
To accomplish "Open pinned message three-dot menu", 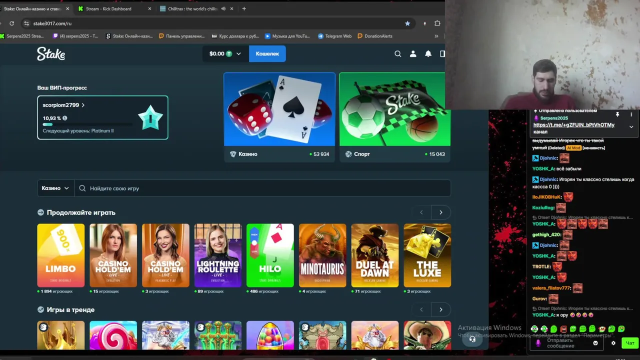I will pyautogui.click(x=631, y=114).
